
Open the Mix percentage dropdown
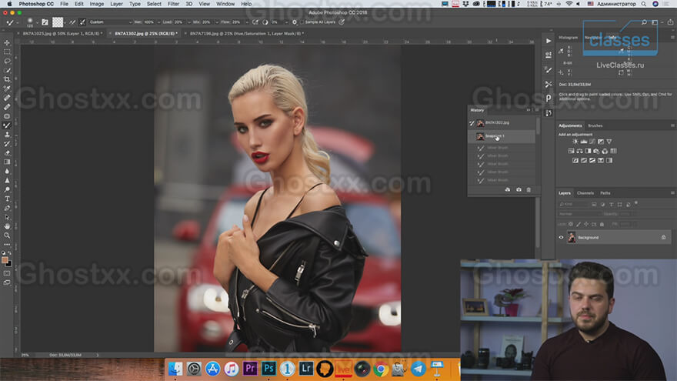[216, 22]
